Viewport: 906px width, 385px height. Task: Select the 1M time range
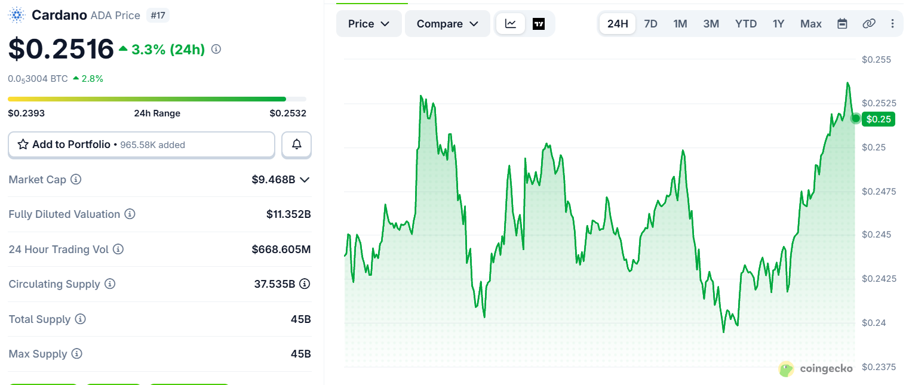pyautogui.click(x=680, y=24)
